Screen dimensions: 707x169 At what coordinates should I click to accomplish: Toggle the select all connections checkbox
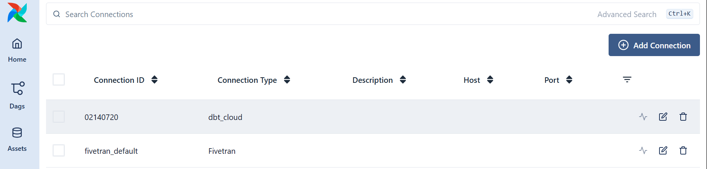click(59, 79)
